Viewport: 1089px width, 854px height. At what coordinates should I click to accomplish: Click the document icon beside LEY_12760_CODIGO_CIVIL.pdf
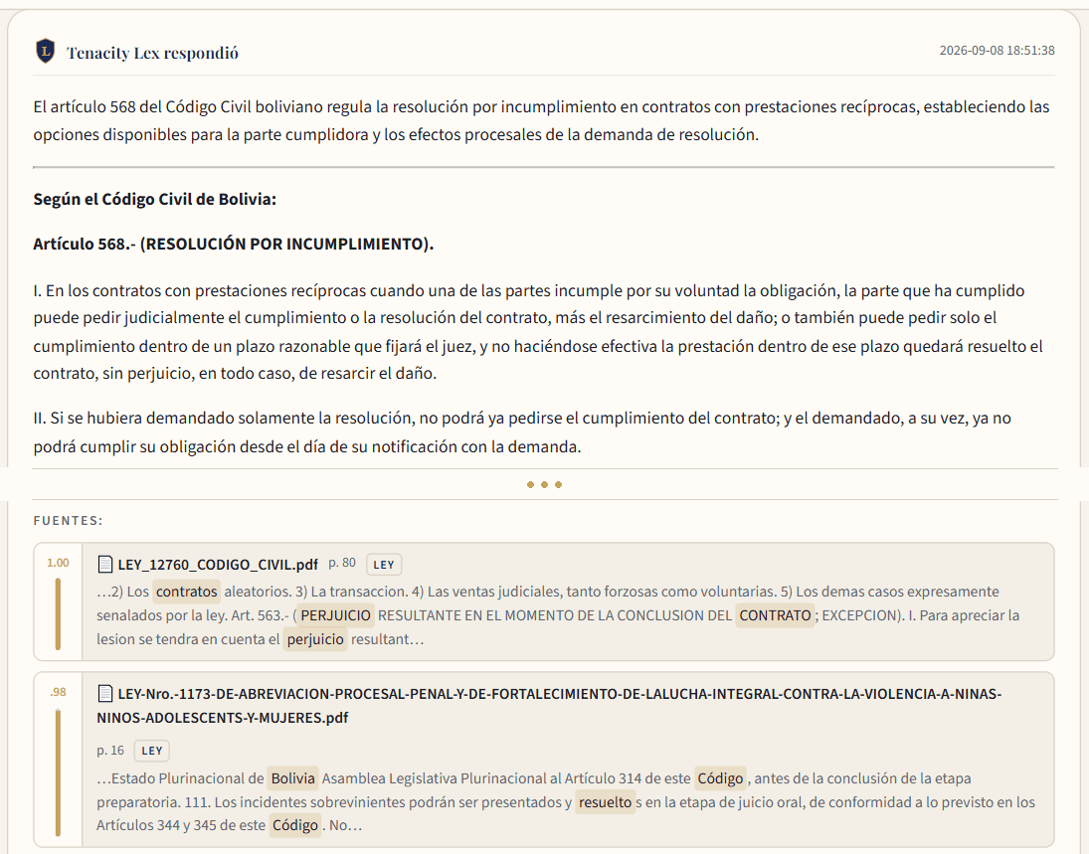coord(104,565)
